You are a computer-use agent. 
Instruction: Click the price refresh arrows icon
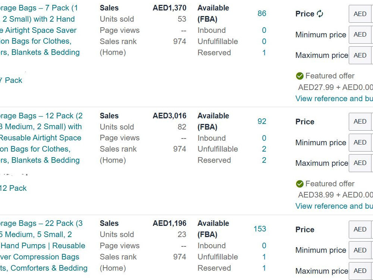click(x=320, y=14)
